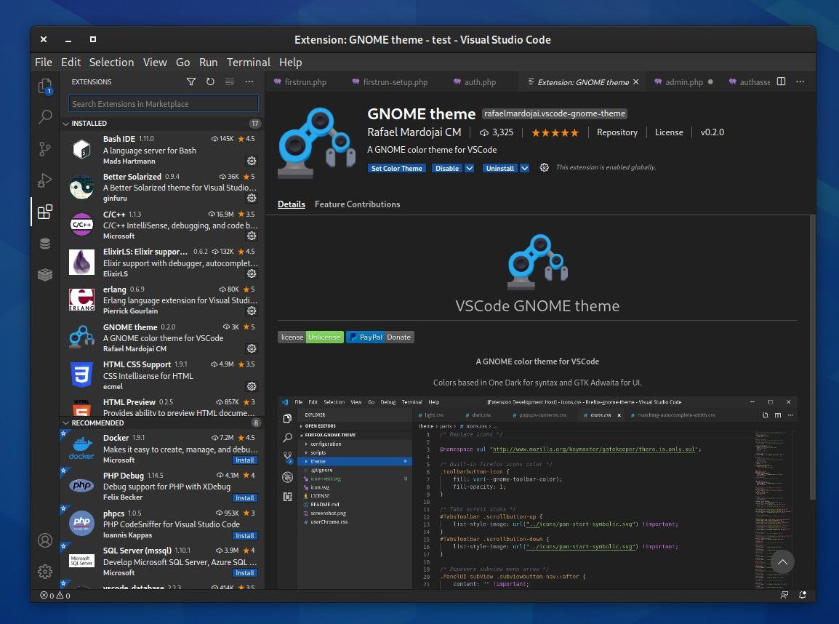Refresh the extensions list
Image resolution: width=839 pixels, height=624 pixels.
pyautogui.click(x=210, y=82)
